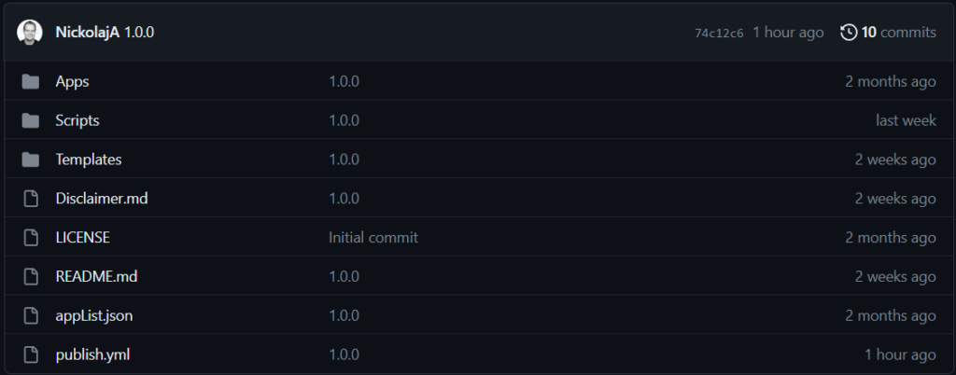Open the Scripts folder icon

[31, 120]
